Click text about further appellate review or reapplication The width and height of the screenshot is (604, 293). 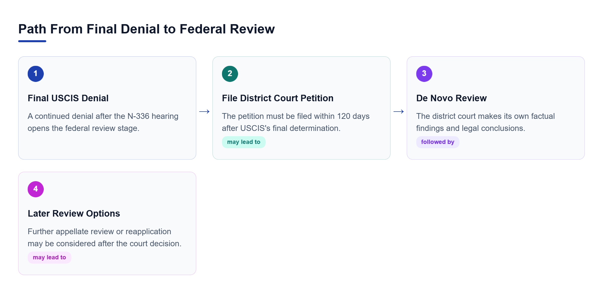104,237
